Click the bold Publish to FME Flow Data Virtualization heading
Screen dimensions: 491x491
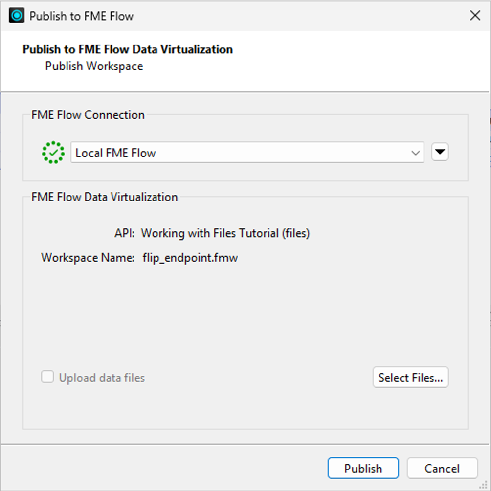click(128, 49)
